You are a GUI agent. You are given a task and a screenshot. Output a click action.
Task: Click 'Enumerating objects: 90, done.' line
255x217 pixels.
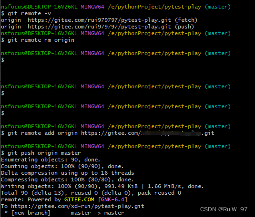coord(51,160)
